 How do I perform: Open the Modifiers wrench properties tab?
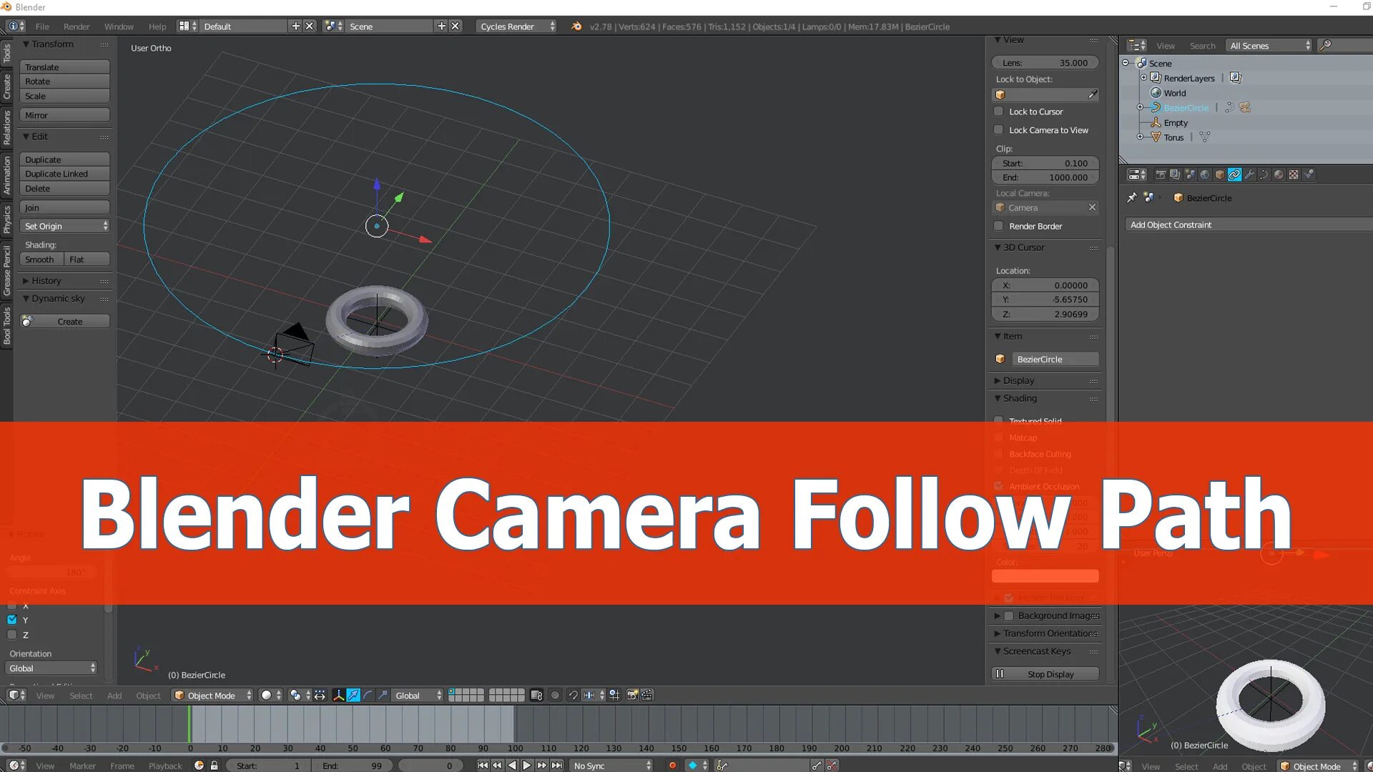tap(1249, 174)
